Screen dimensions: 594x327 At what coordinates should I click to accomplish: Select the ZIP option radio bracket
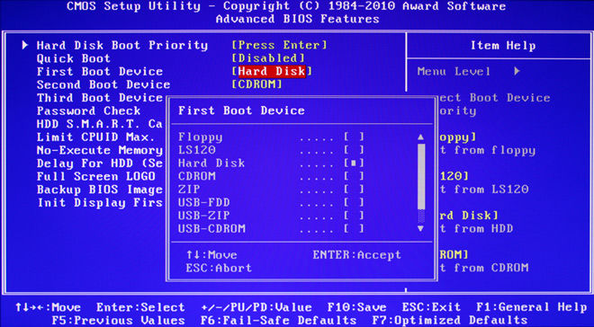click(x=354, y=189)
